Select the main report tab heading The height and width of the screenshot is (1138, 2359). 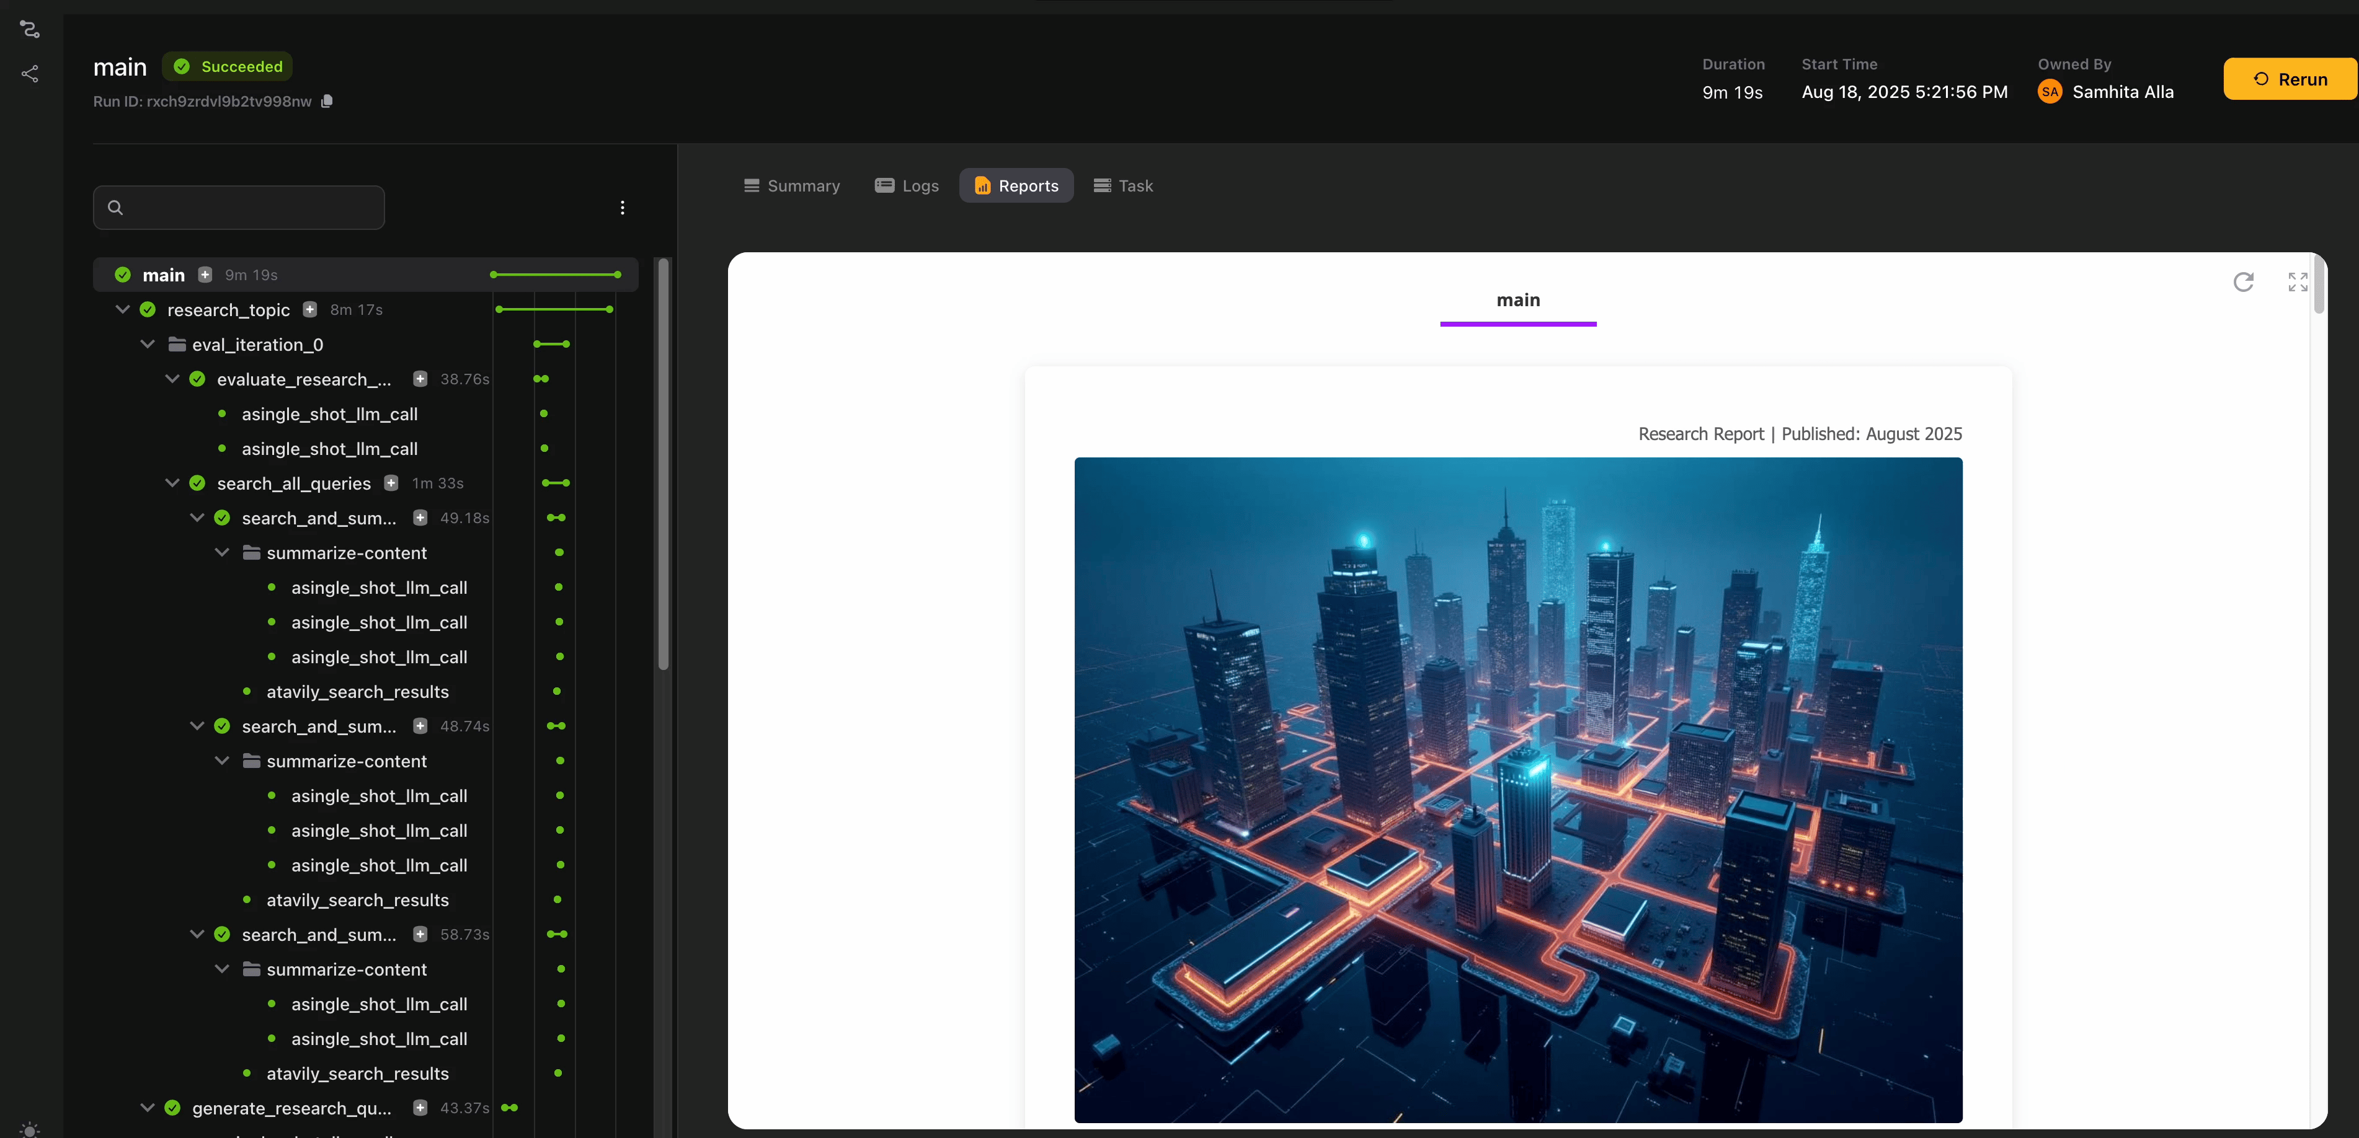[x=1517, y=300]
